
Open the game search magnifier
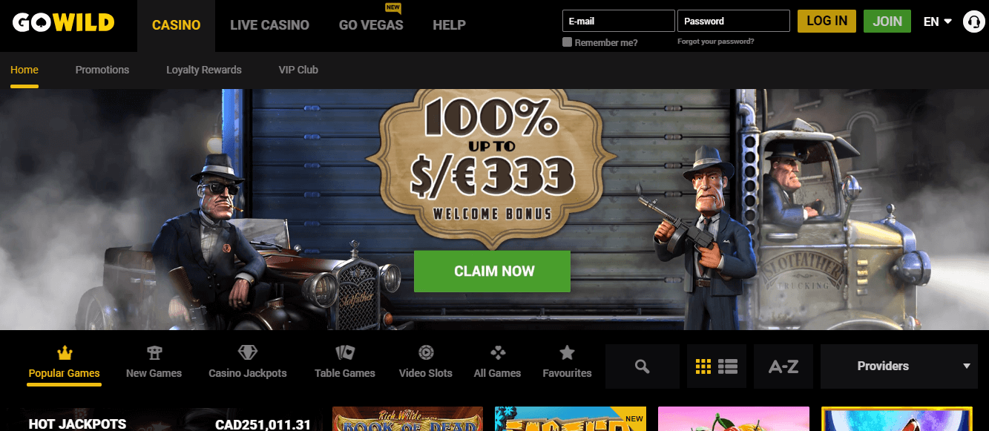tap(643, 366)
